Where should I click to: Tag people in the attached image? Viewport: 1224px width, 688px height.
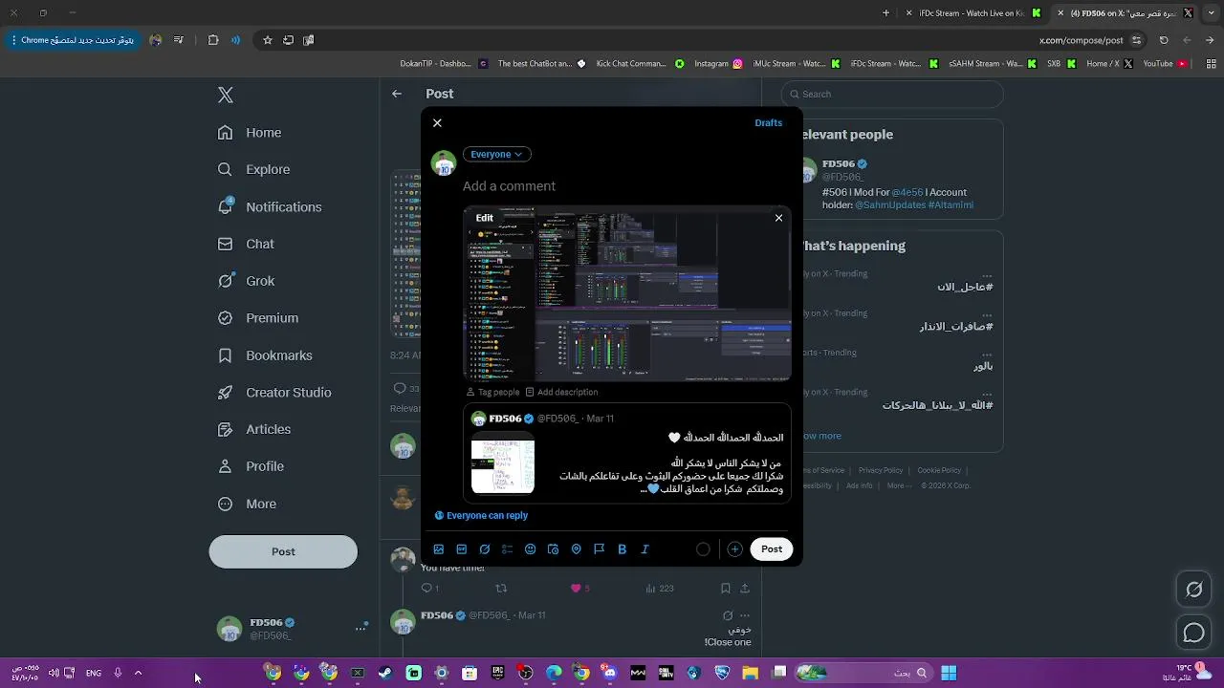pos(492,392)
